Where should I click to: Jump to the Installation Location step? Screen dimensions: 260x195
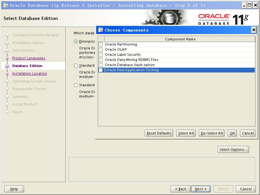coord(29,73)
